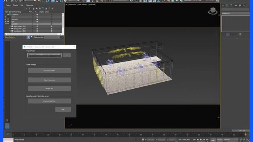Click the Layer Explorer horizontal scrollbar
Image resolution: width=253 pixels, height=142 pixels.
(x=33, y=34)
